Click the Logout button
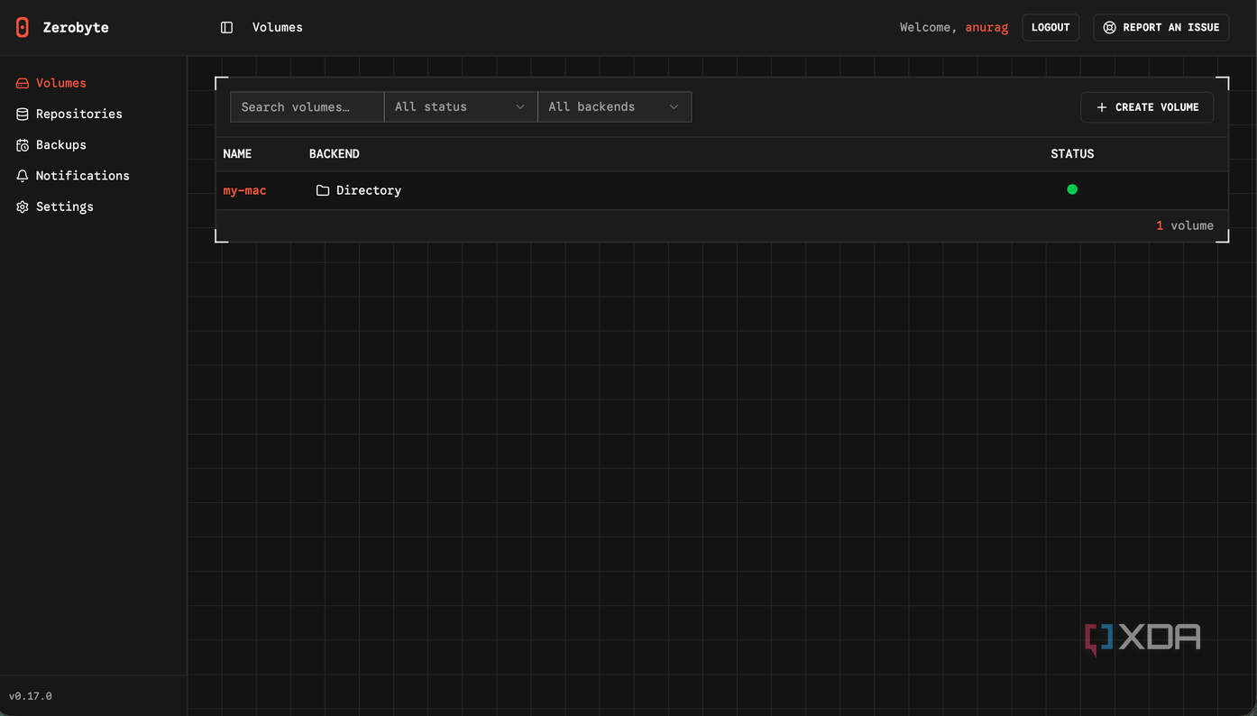1257x716 pixels. pyautogui.click(x=1051, y=27)
